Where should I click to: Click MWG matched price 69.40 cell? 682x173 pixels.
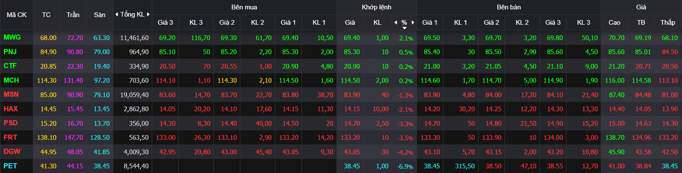pyautogui.click(x=351, y=38)
